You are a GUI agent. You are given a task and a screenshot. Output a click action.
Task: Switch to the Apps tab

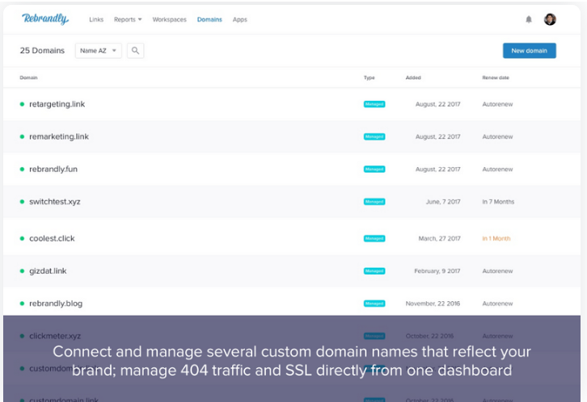[240, 19]
